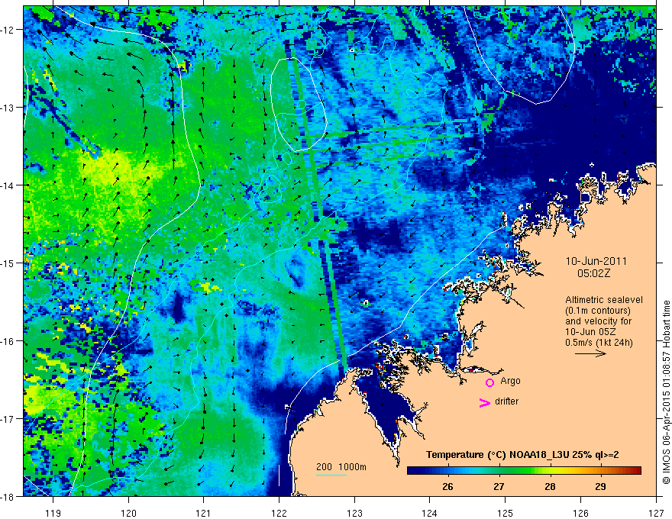The width and height of the screenshot is (672, 519).
Task: Select the 05:02Z time label
Action: point(593,273)
